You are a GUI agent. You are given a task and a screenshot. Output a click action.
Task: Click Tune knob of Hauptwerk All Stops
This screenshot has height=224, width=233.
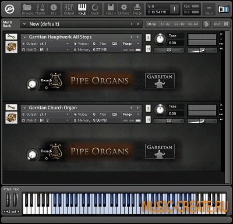tap(160, 39)
